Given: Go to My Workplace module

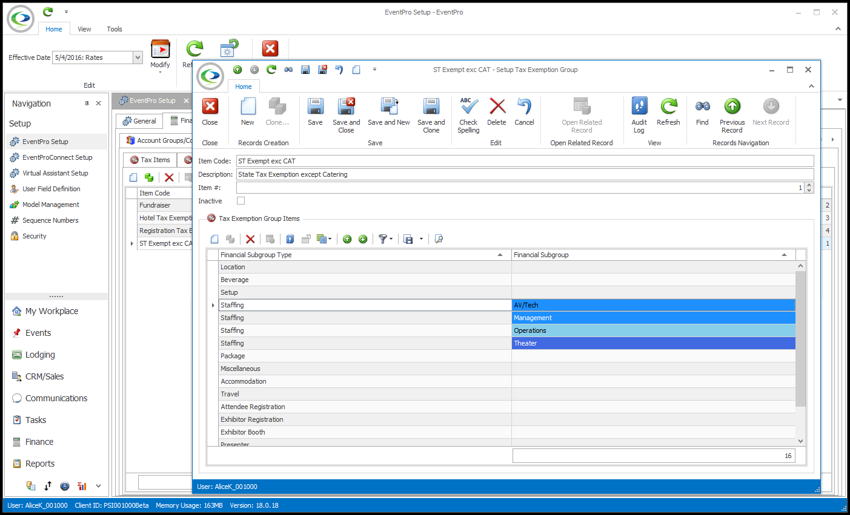Looking at the screenshot, I should pyautogui.click(x=51, y=311).
